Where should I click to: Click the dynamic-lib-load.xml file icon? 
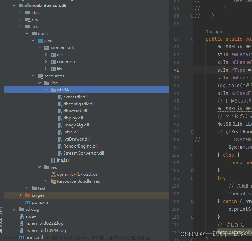coord(53,174)
